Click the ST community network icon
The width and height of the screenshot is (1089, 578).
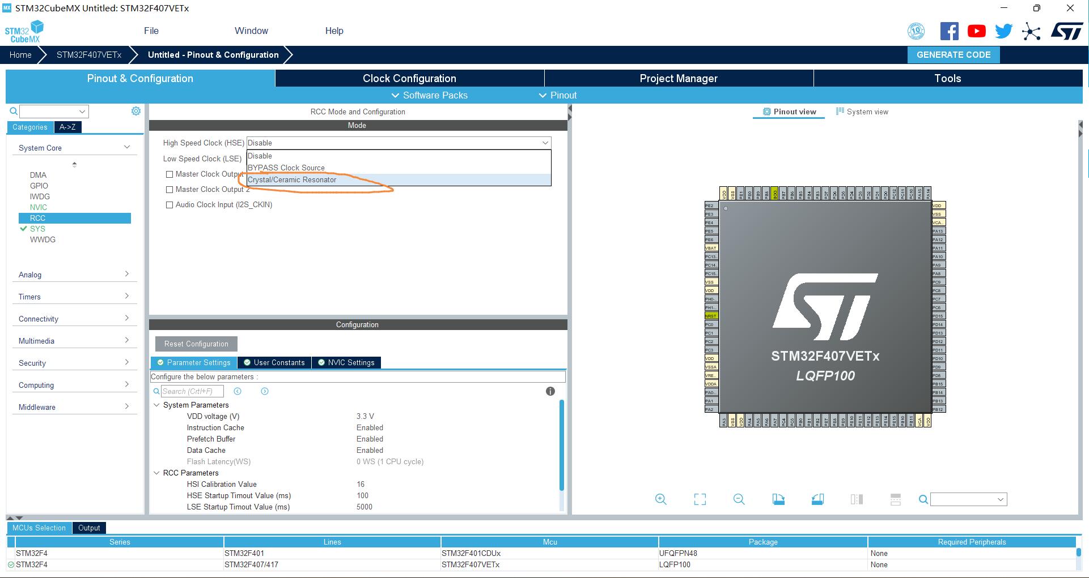(x=1031, y=32)
